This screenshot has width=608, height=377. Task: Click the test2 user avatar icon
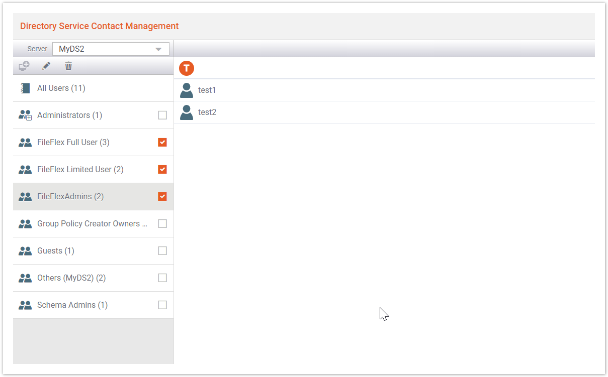(x=187, y=112)
